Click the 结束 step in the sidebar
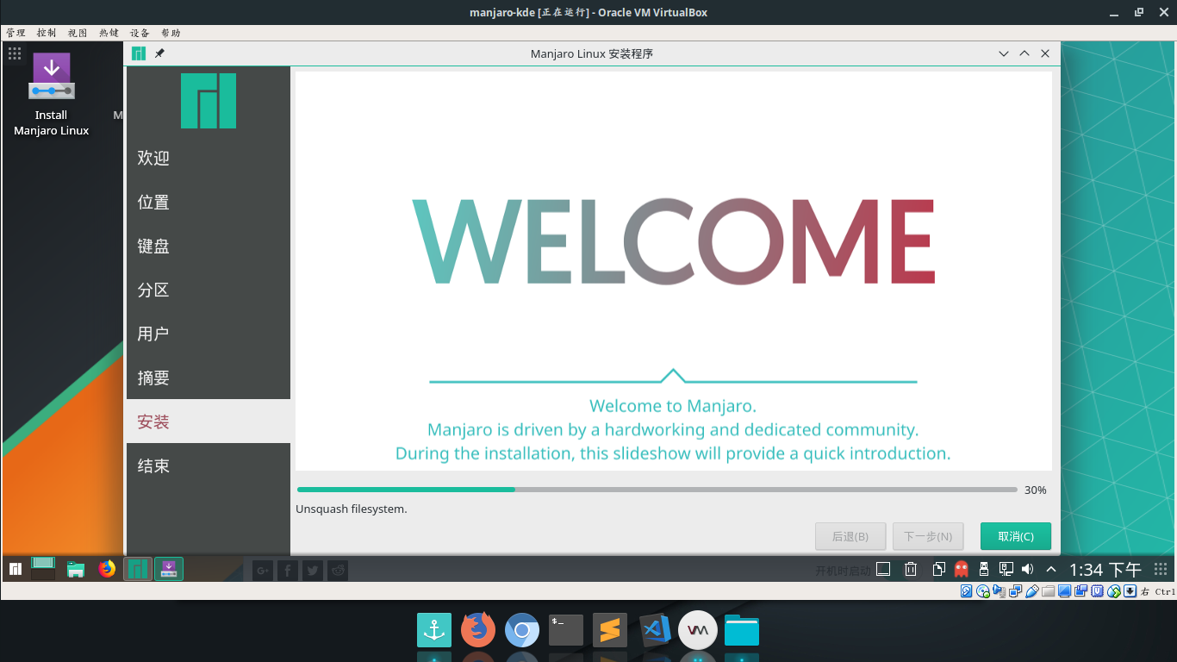Screen dimensions: 1177x662 (209, 465)
